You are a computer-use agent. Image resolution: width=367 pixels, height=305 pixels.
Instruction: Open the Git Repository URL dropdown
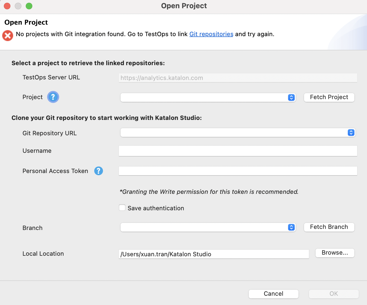pos(238,133)
